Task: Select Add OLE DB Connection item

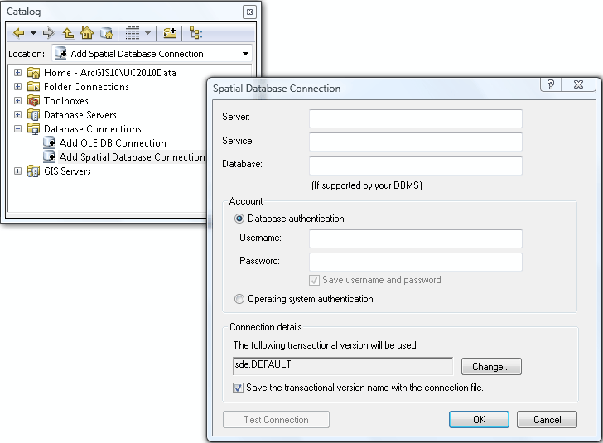Action: [x=112, y=143]
